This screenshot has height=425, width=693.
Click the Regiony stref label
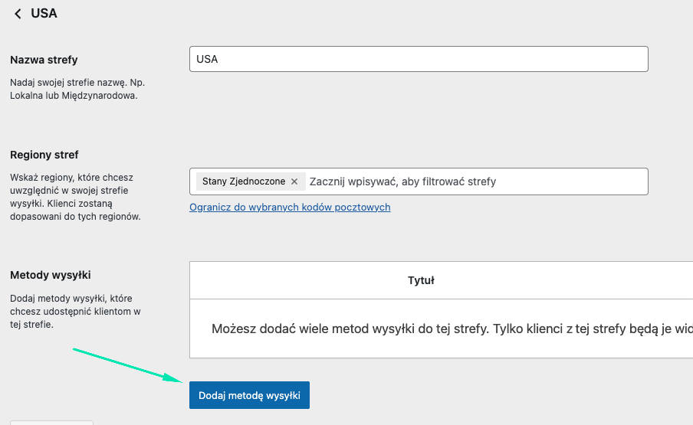point(44,155)
